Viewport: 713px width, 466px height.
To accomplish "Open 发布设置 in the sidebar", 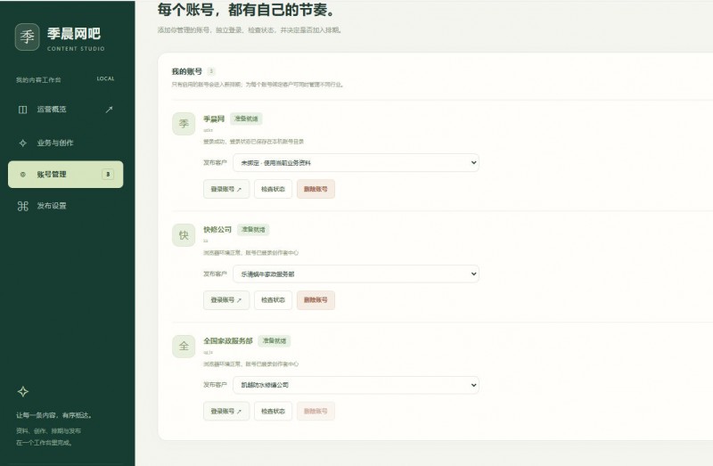I will [x=65, y=206].
